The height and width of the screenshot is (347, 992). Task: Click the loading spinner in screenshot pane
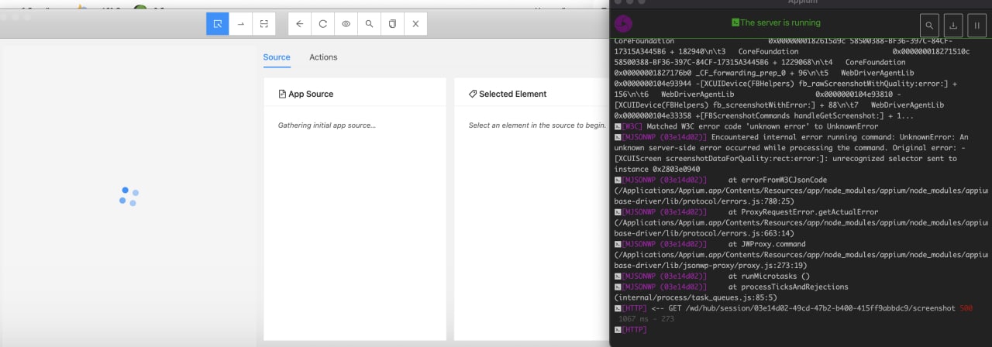[x=129, y=196]
